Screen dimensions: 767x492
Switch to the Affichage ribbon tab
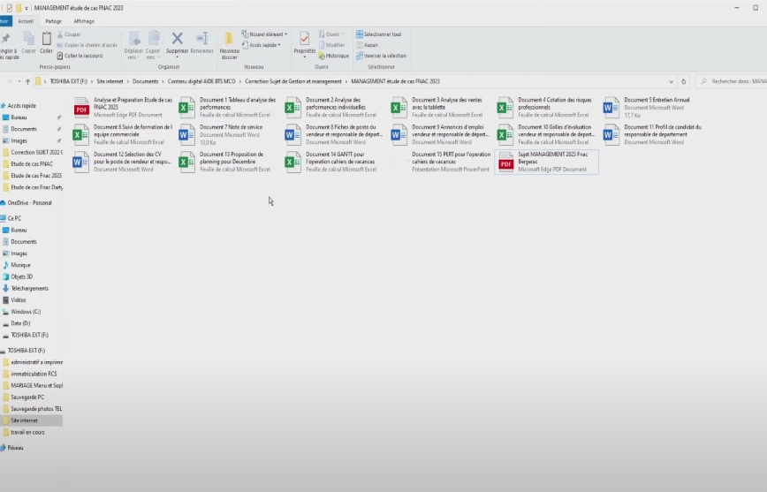(84, 21)
